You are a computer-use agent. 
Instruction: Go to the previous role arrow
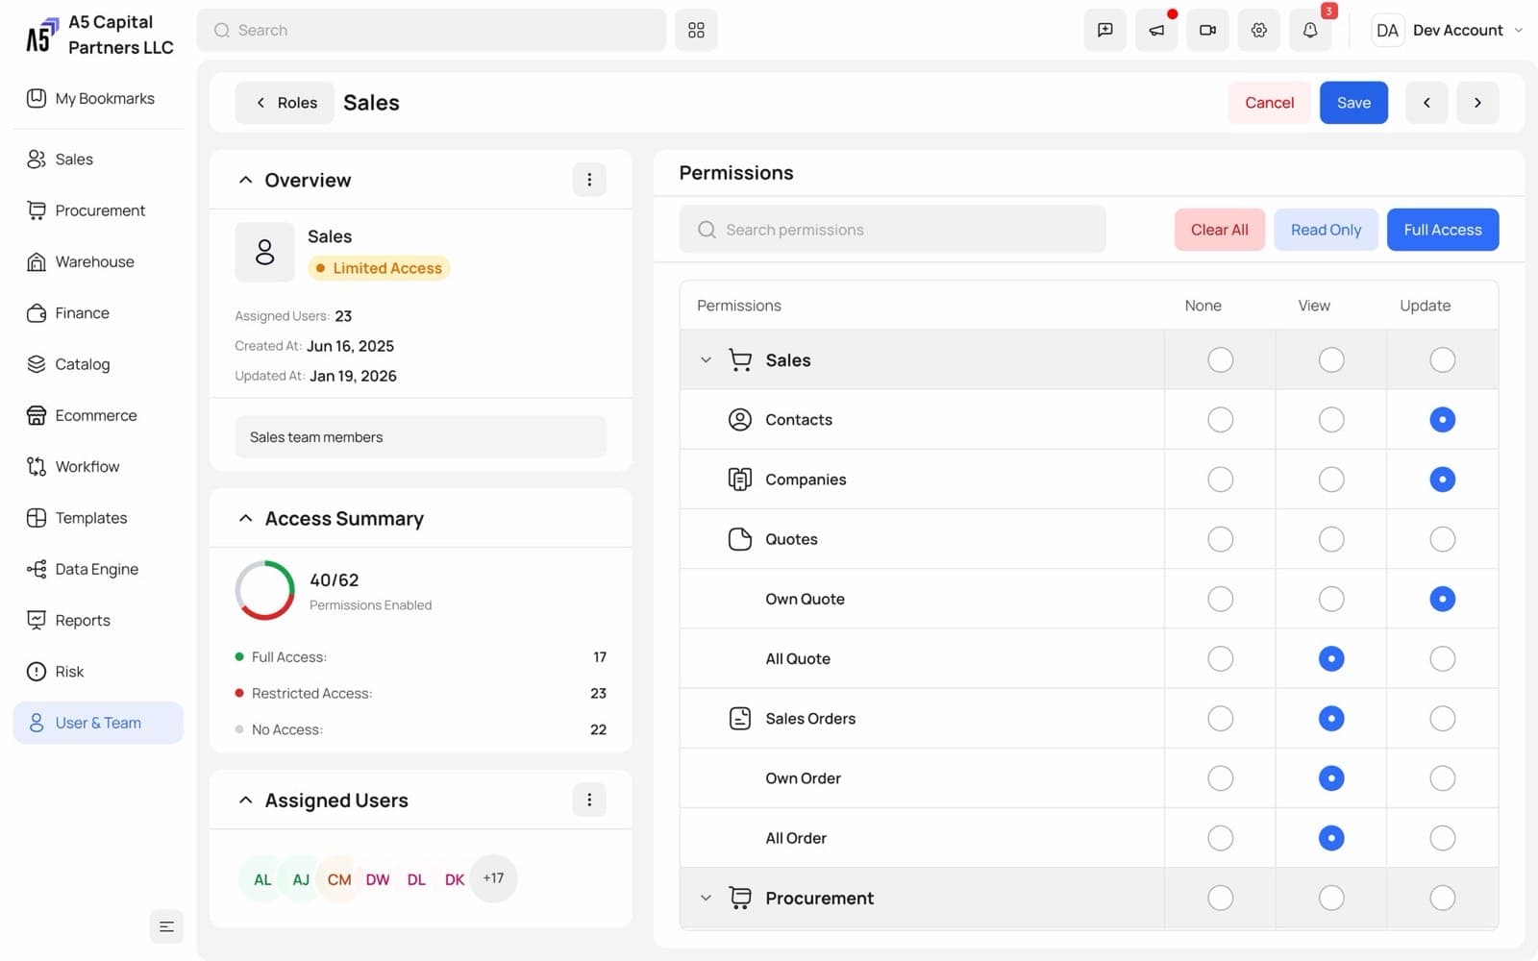(1426, 103)
